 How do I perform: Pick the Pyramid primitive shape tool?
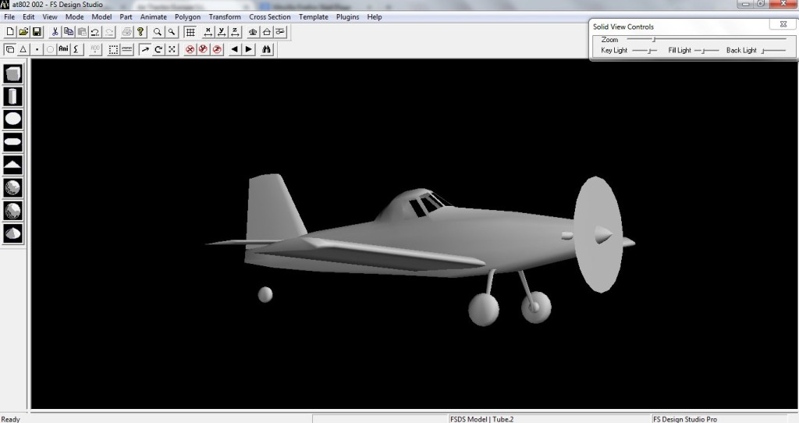(13, 165)
